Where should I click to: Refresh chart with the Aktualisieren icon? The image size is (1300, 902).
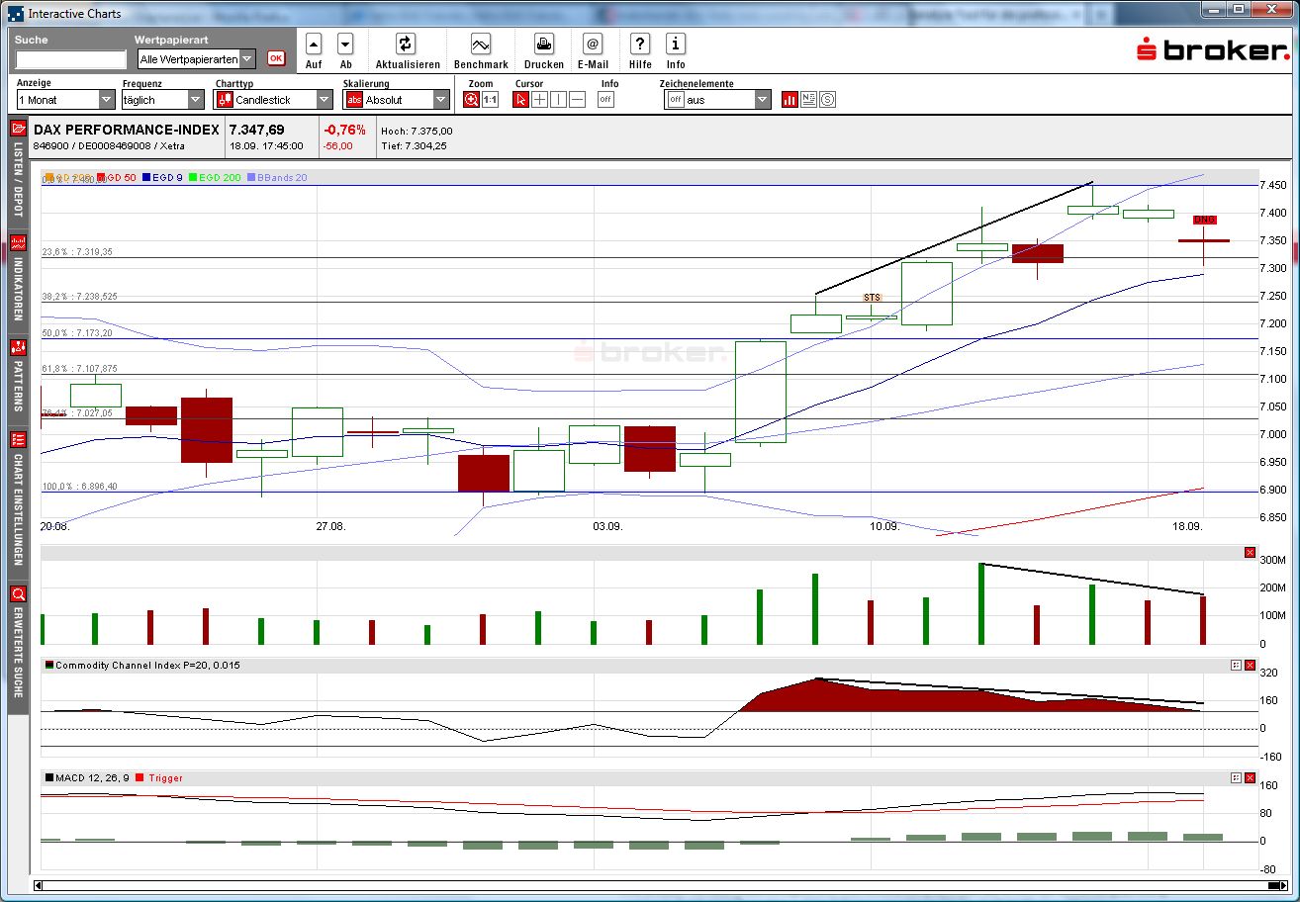coord(406,44)
